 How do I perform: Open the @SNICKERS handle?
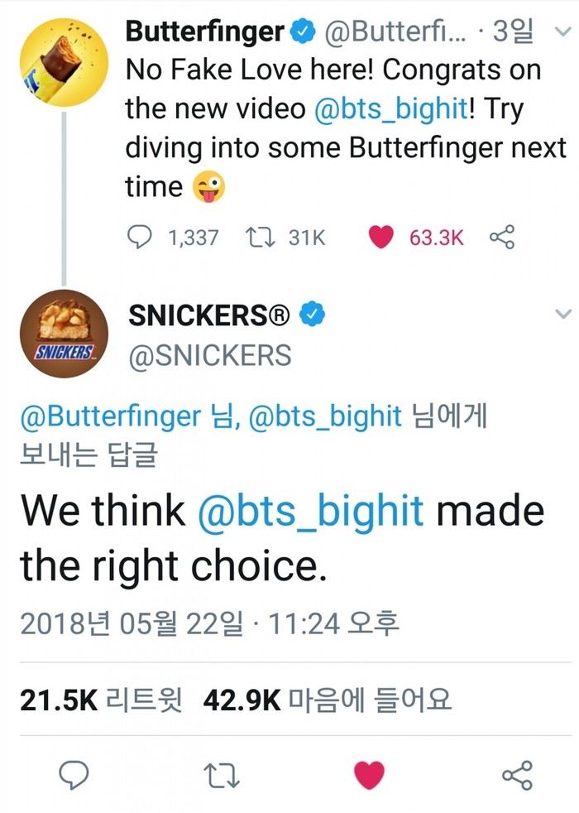[x=210, y=355]
